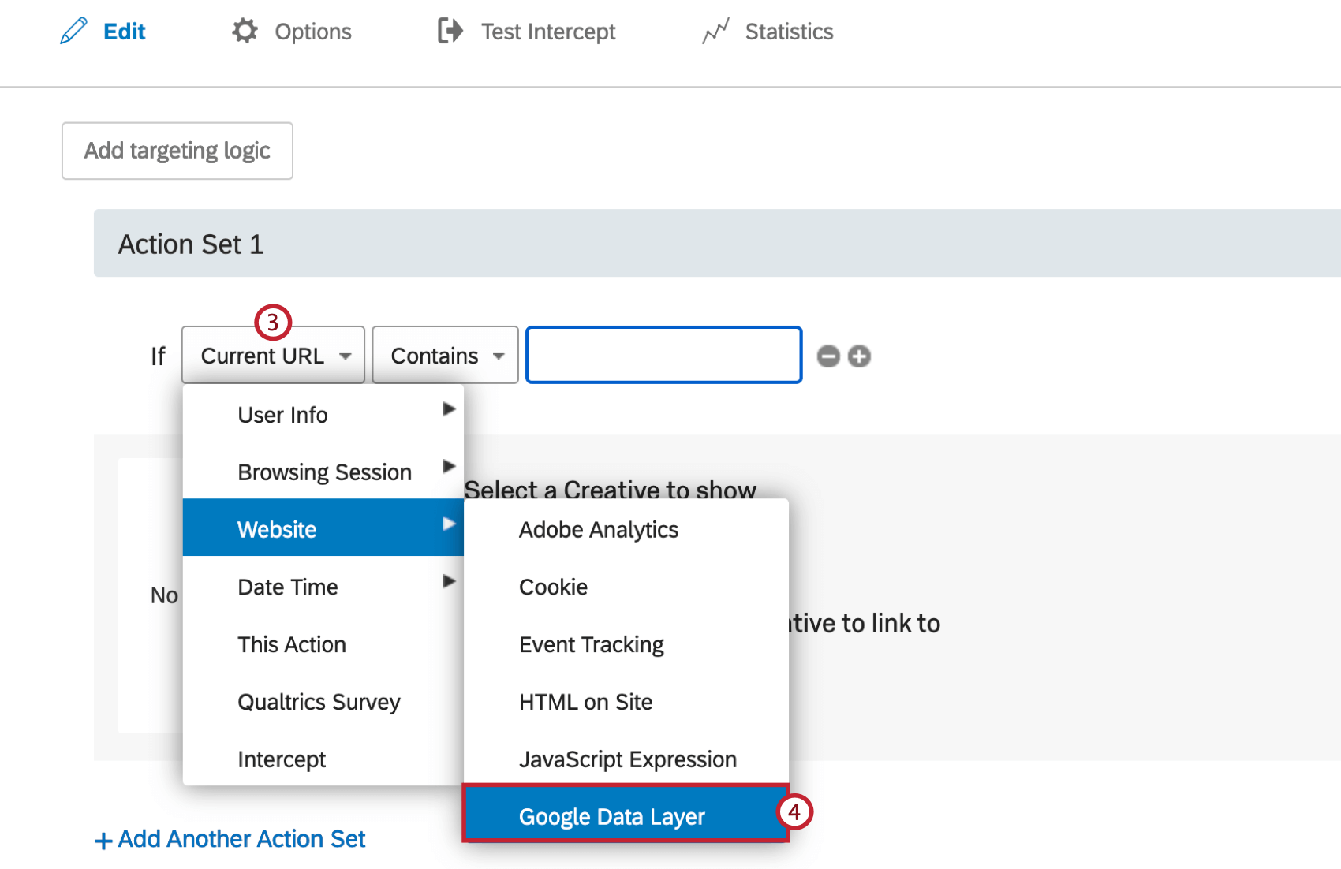1341x869 pixels.
Task: Click the Edit pencil icon
Action: pos(73,30)
